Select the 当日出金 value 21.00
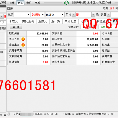118x118 pixels. [45, 45]
